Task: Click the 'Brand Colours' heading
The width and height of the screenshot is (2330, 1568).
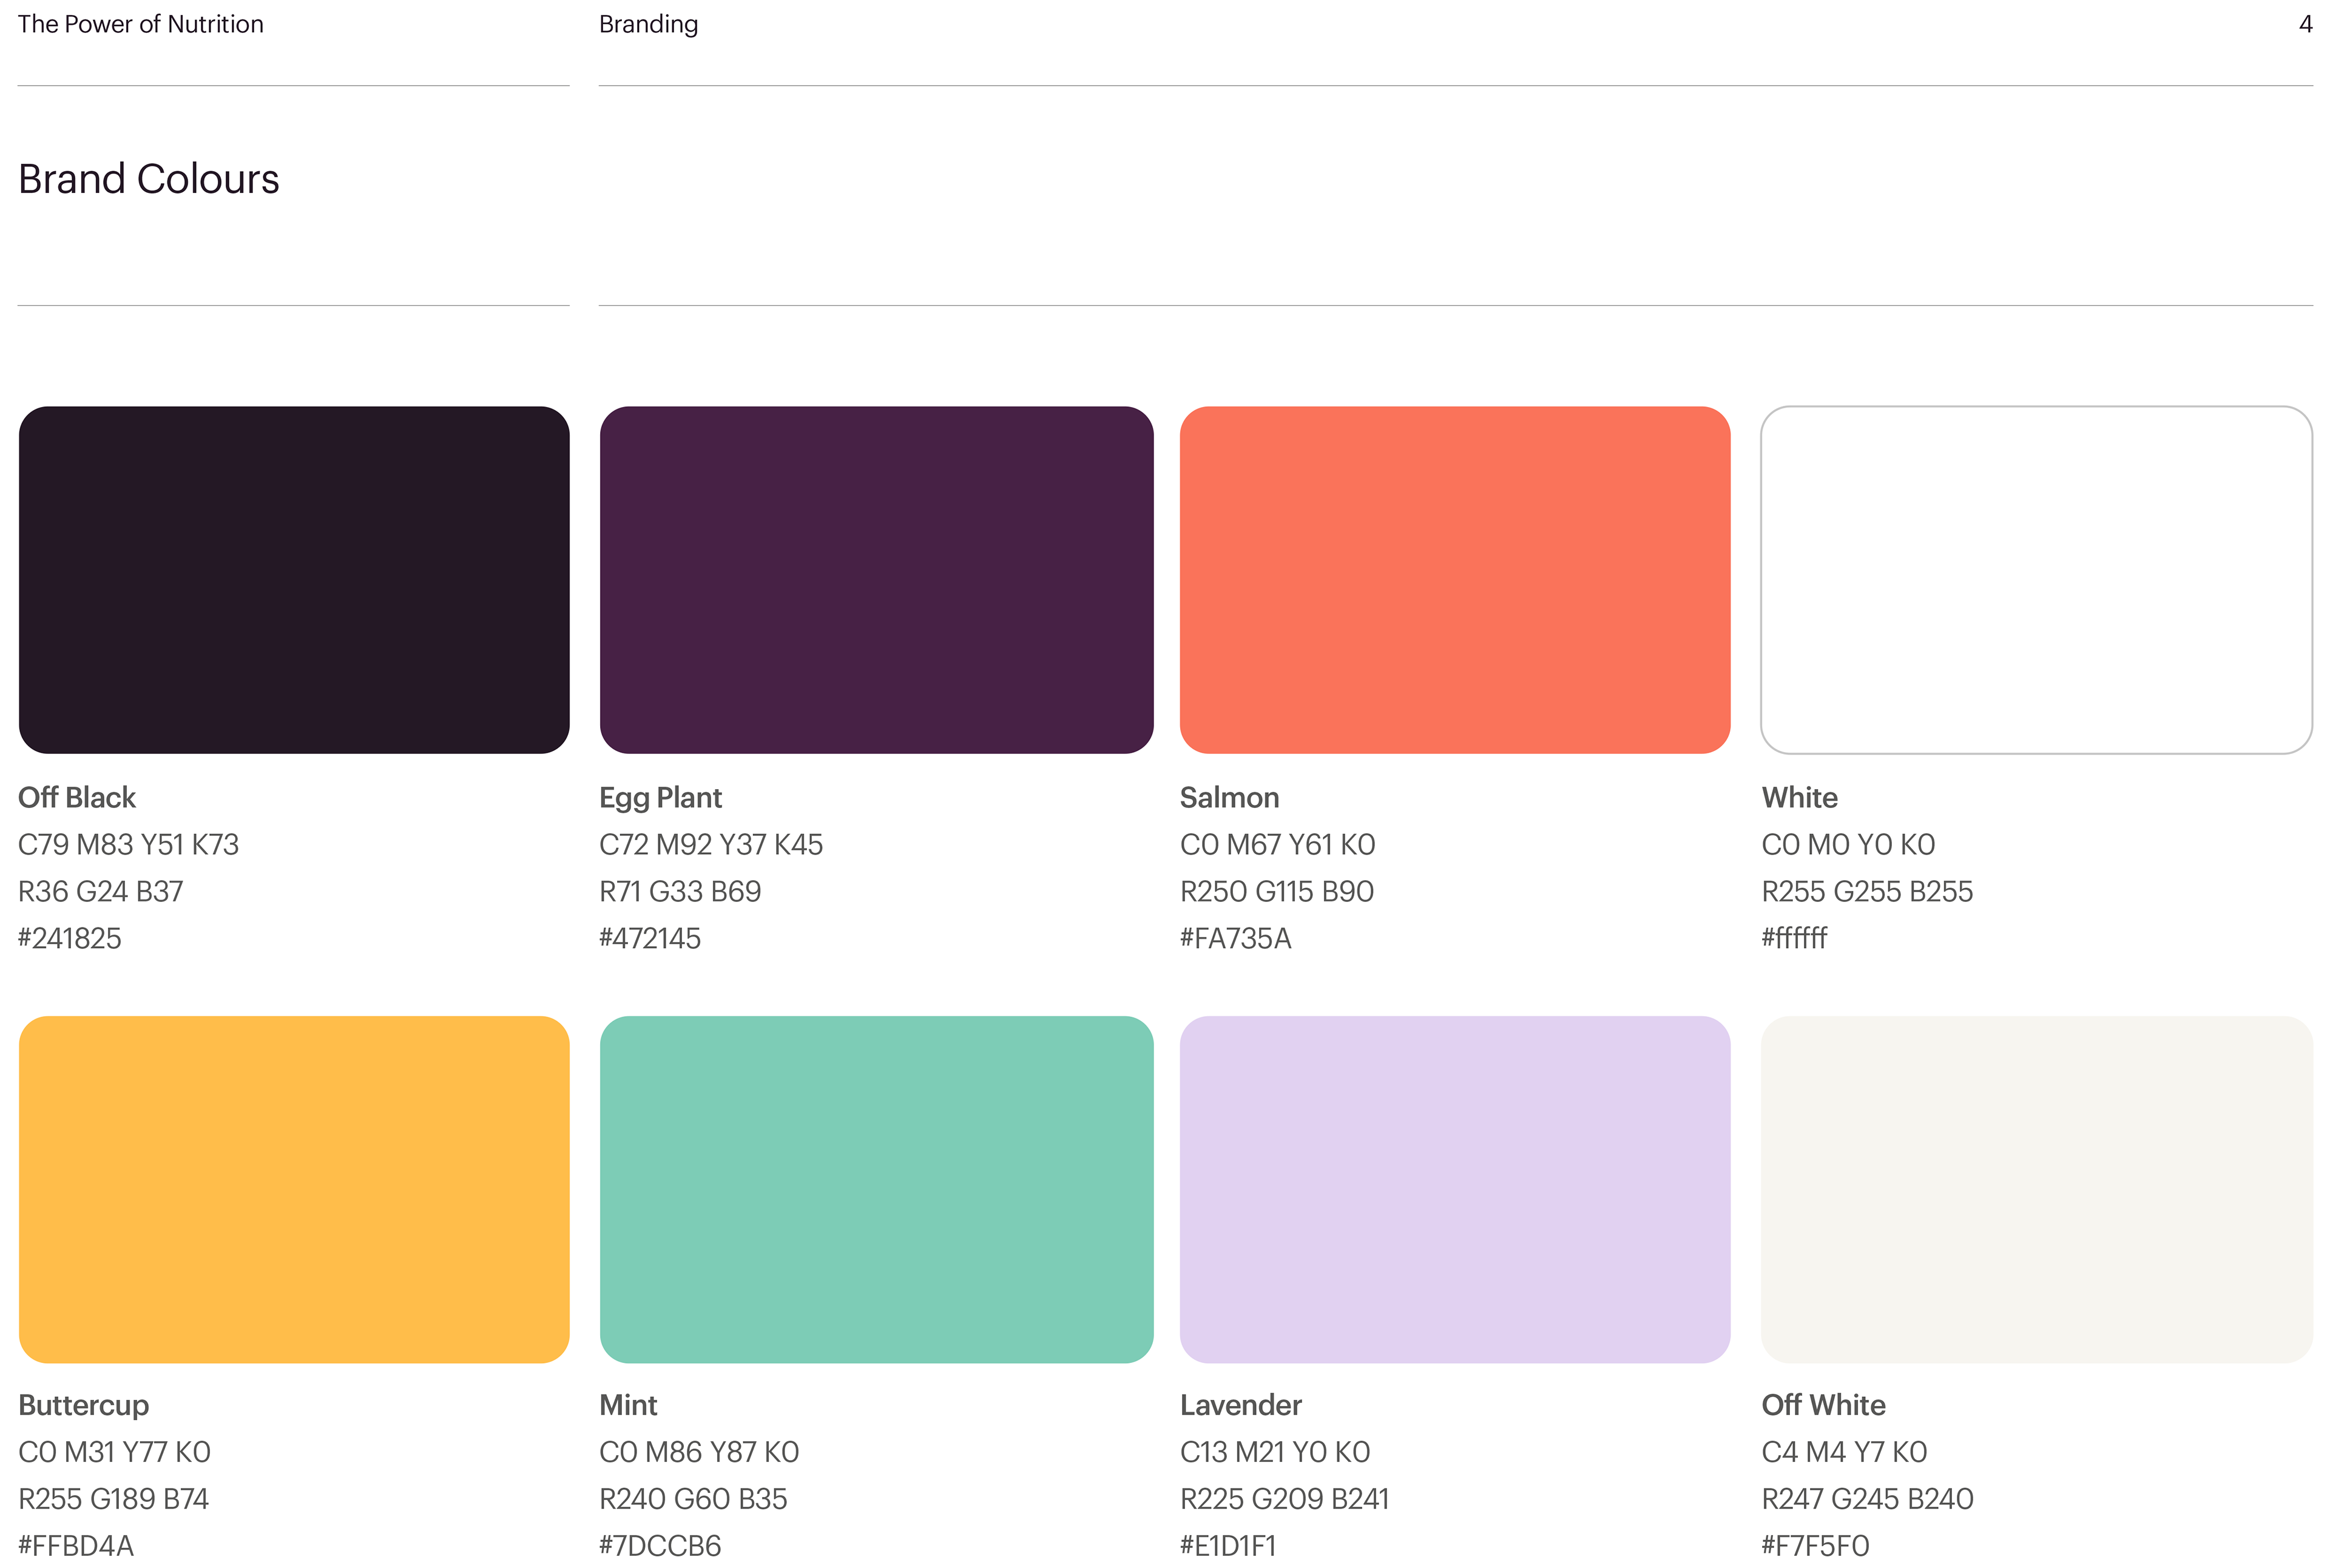Action: 149,179
